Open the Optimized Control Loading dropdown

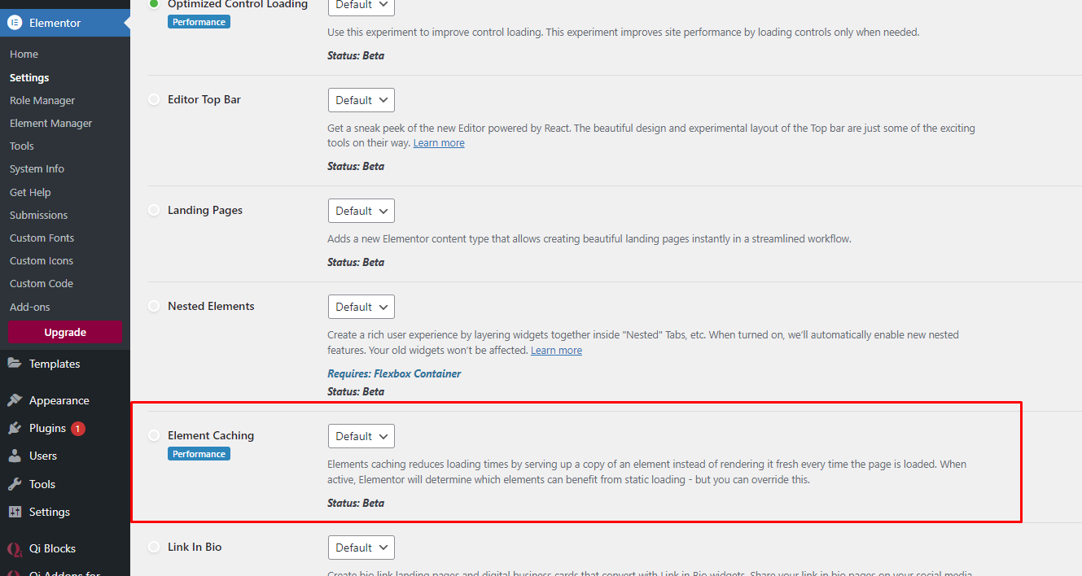[x=361, y=6]
